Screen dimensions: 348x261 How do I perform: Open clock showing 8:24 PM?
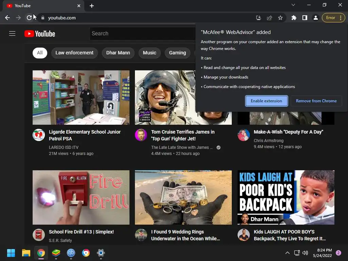coord(323,253)
